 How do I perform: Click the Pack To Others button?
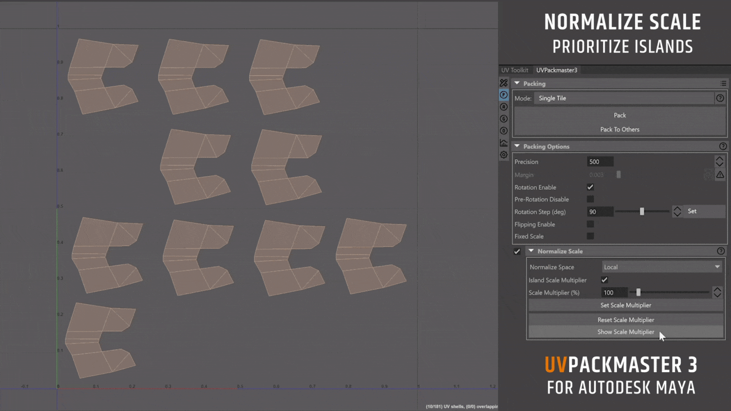click(x=620, y=129)
